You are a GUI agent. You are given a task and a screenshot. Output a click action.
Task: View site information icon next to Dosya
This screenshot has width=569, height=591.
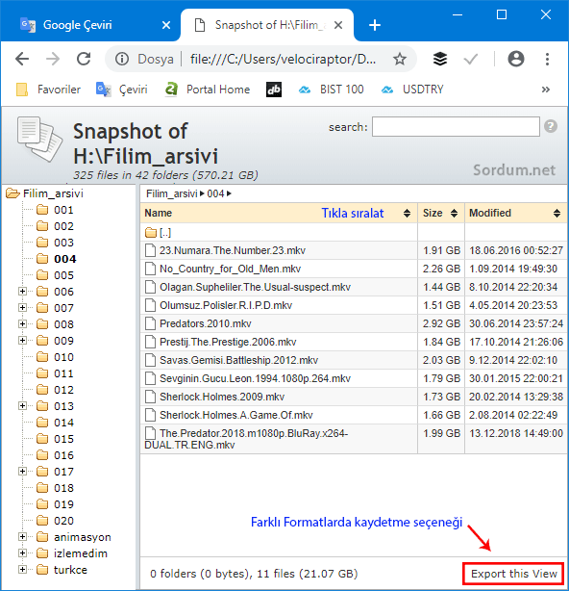[x=122, y=59]
